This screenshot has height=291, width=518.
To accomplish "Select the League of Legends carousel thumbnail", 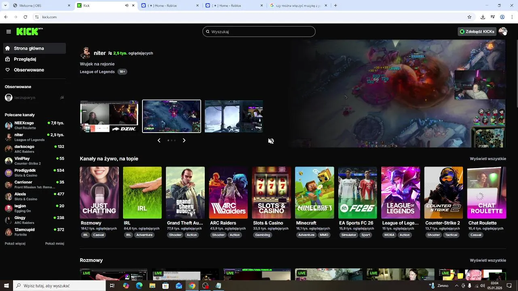I will (172, 116).
